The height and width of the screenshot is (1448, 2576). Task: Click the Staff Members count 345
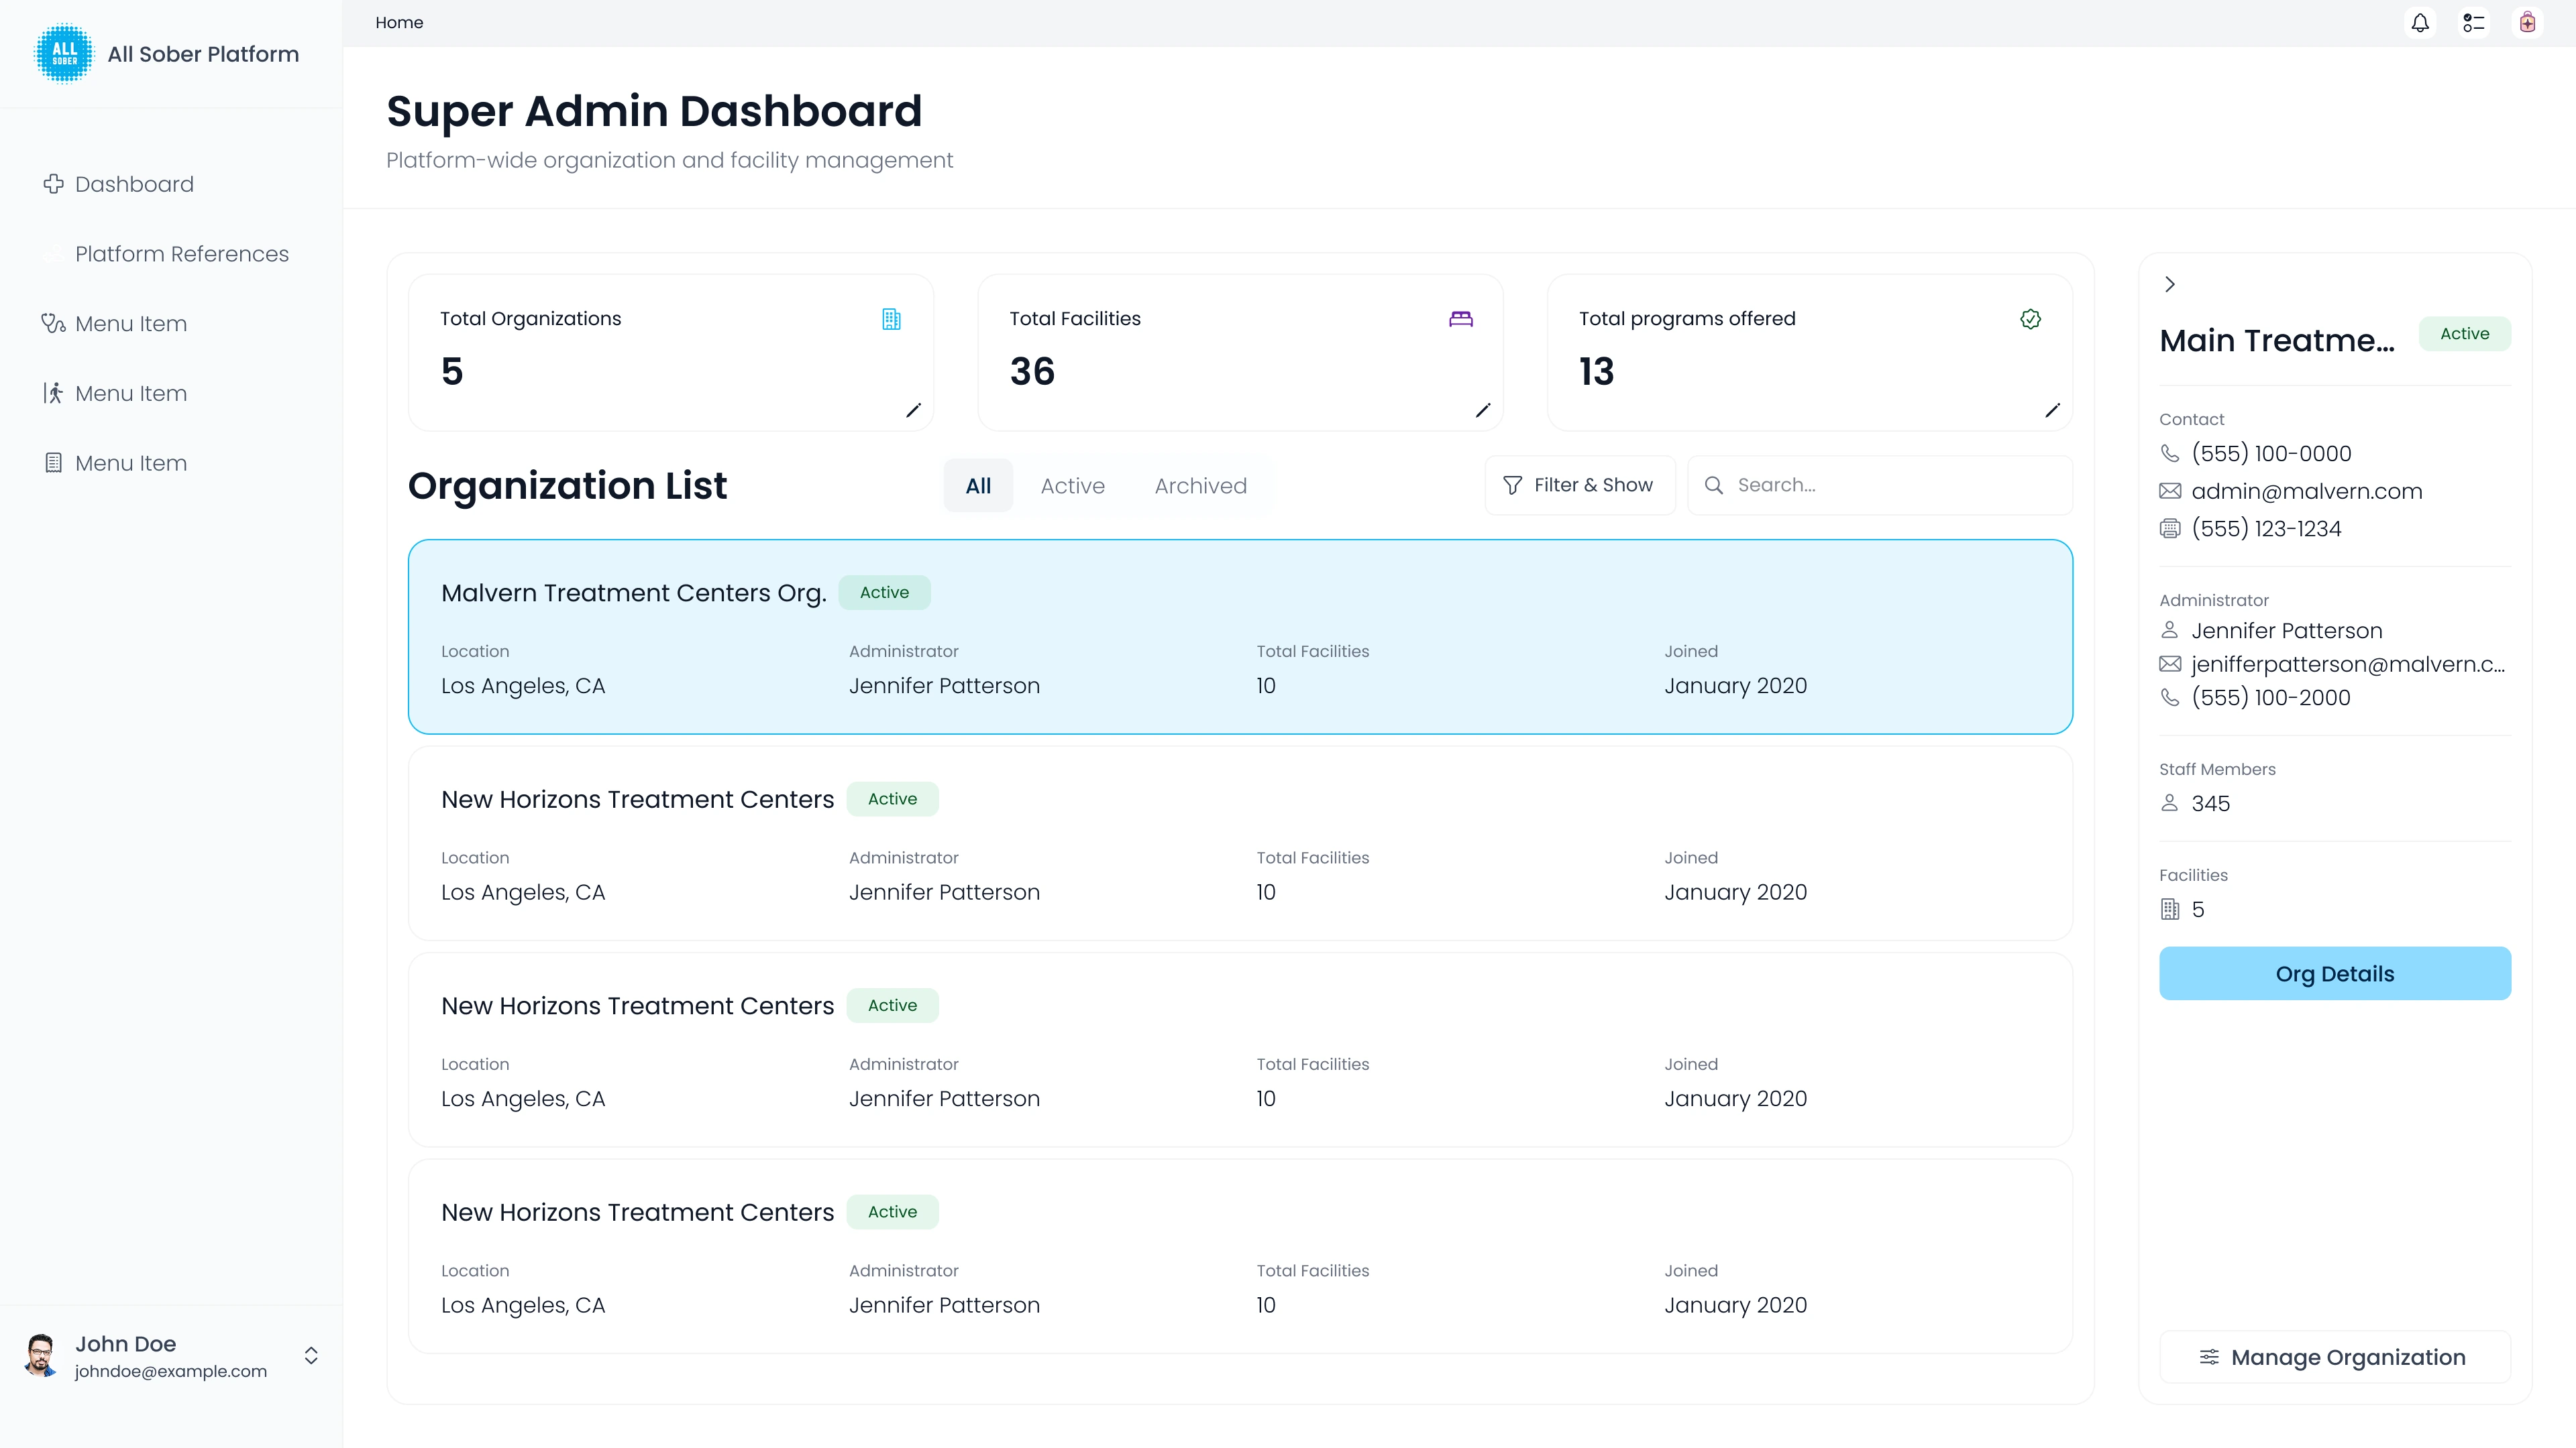(2210, 804)
